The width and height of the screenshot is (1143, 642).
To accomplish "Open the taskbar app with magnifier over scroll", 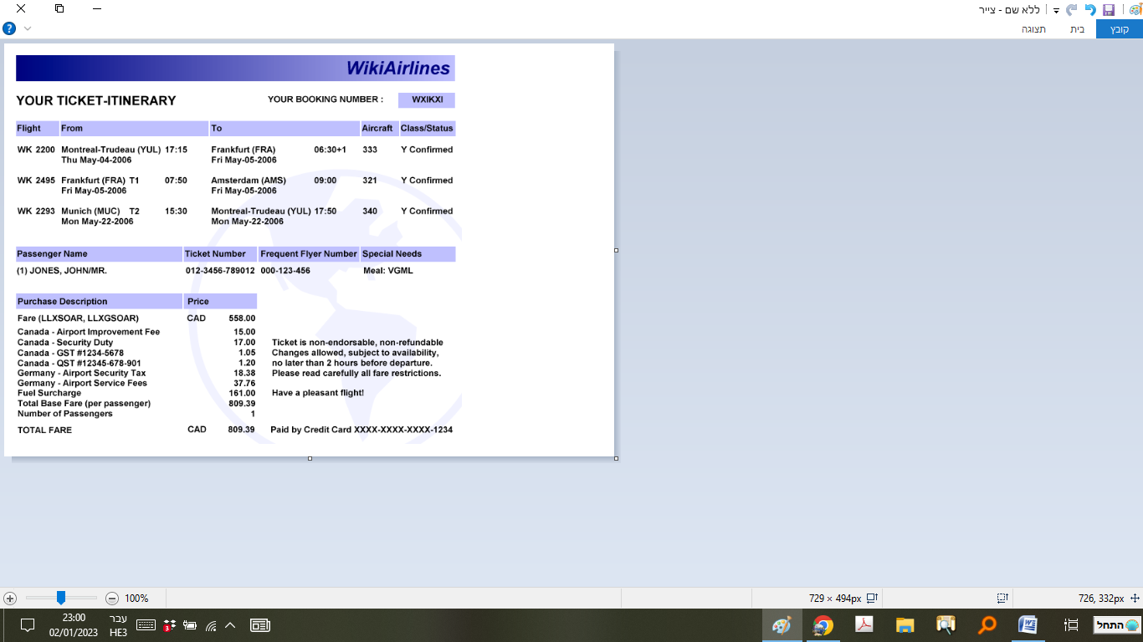I will (x=946, y=625).
